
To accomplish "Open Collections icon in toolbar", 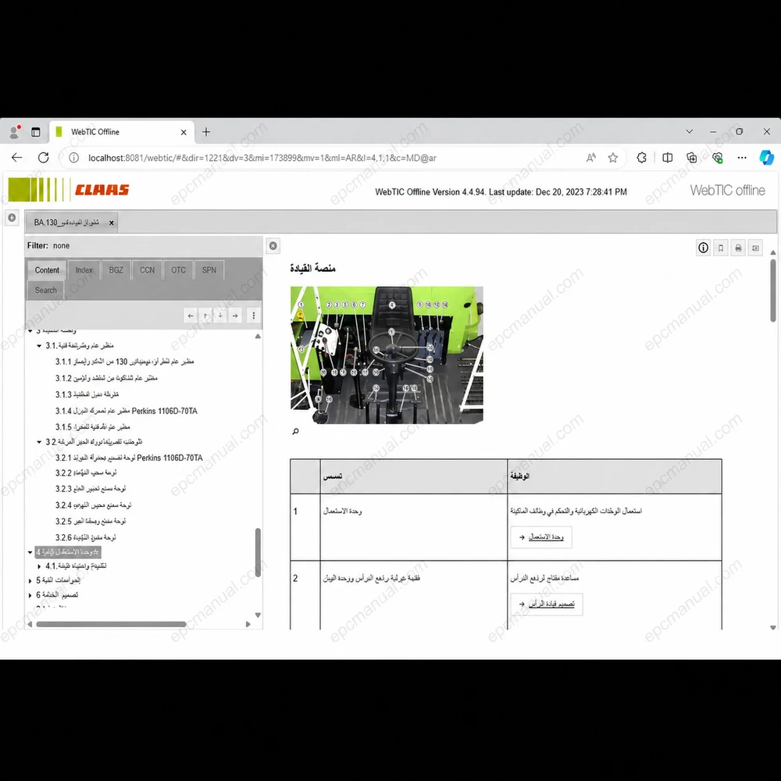I will (692, 158).
